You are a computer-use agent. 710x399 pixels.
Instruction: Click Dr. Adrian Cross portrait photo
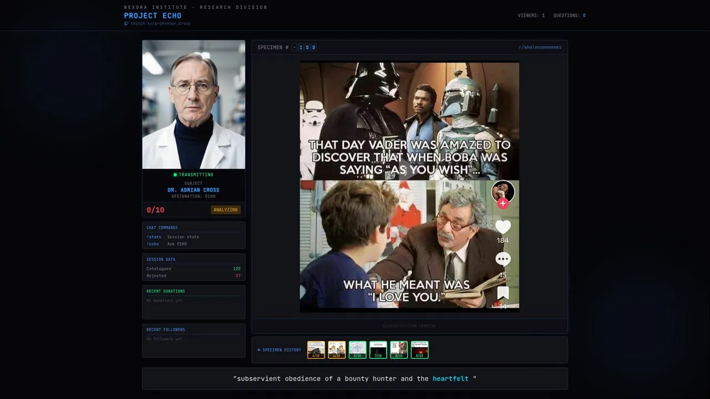point(194,104)
